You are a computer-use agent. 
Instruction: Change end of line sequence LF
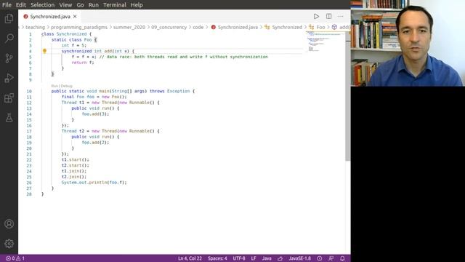(x=254, y=258)
